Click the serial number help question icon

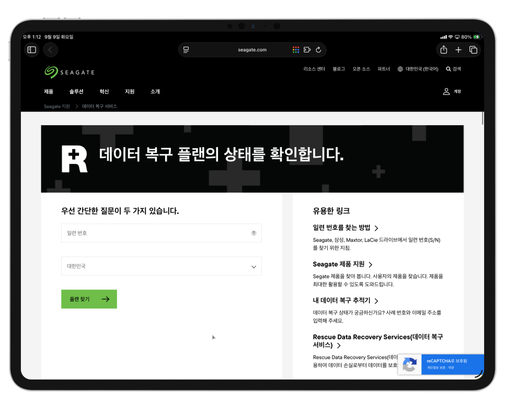(x=254, y=233)
